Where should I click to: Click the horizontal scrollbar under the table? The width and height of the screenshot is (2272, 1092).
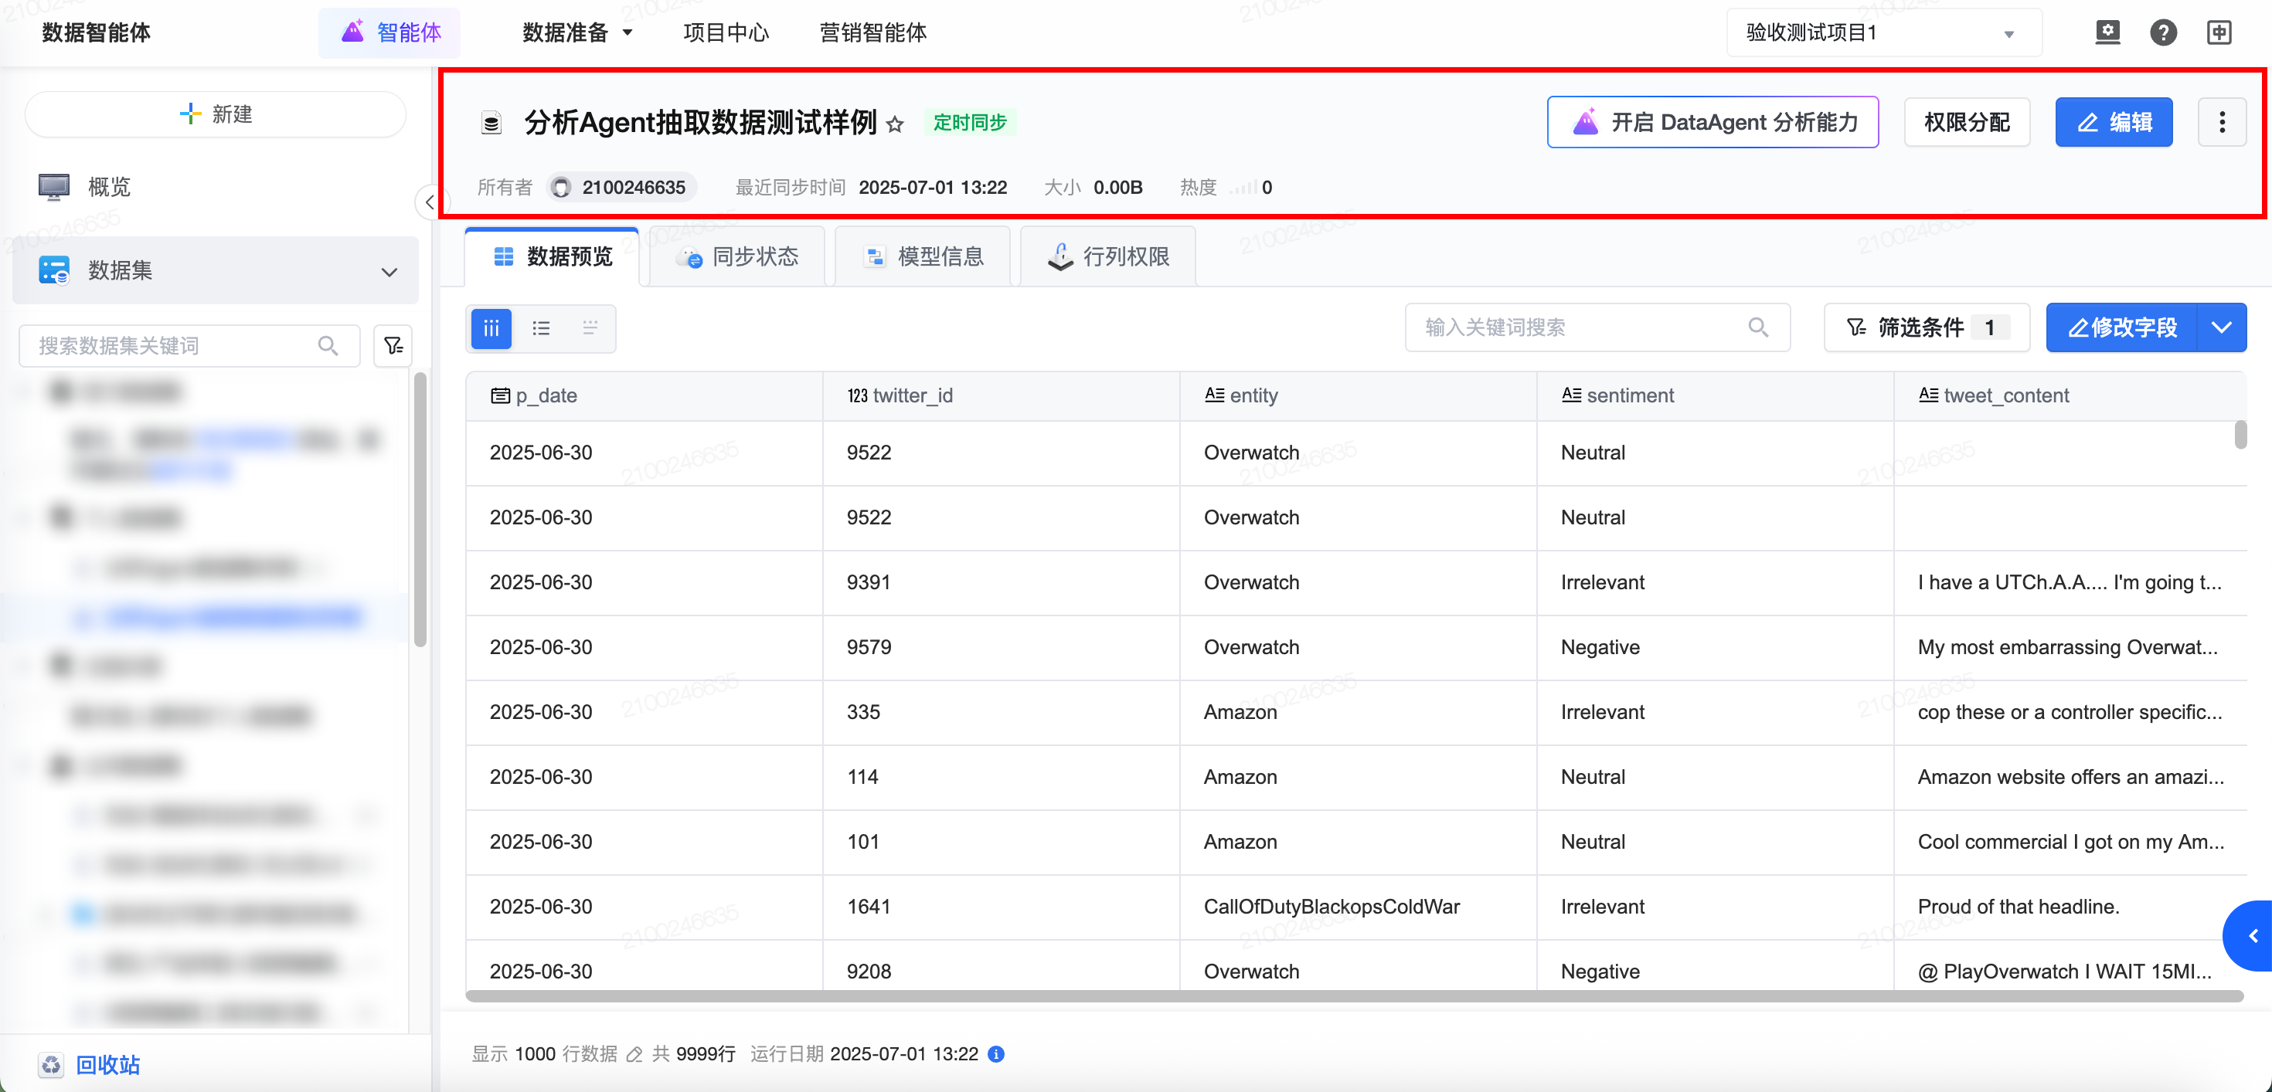click(1353, 996)
